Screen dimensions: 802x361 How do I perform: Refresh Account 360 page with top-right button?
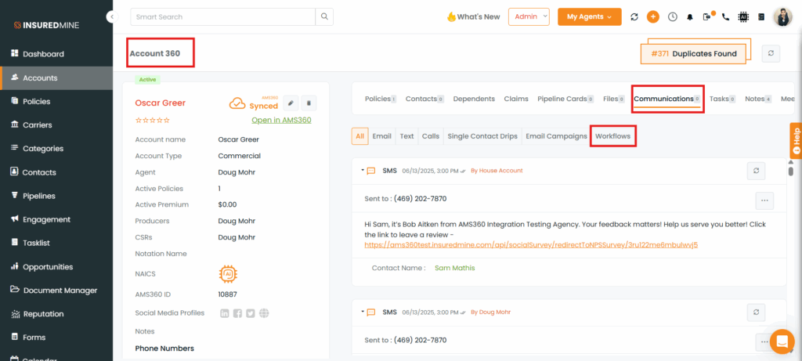click(771, 54)
